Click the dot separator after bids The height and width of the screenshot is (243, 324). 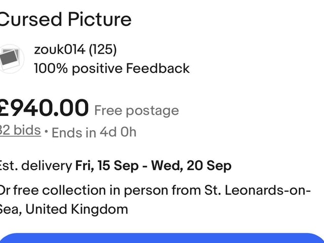tap(46, 131)
